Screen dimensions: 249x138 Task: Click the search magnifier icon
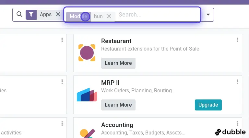(19, 14)
